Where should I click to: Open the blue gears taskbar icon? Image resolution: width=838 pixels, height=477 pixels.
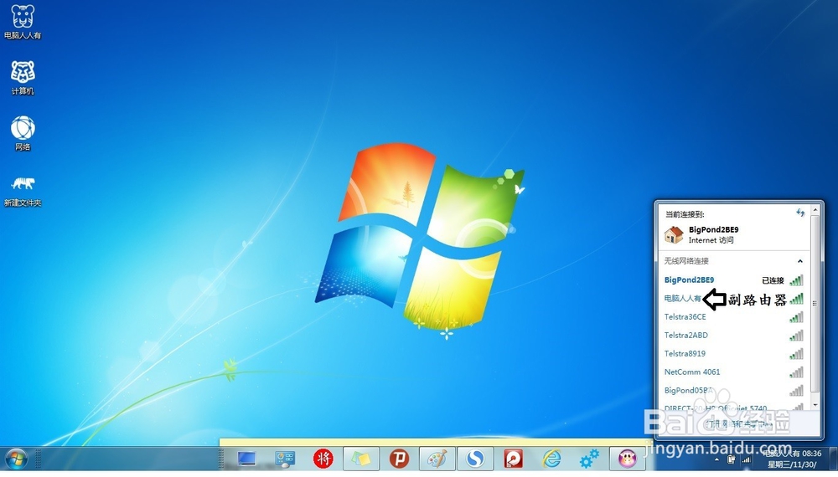[x=589, y=459]
